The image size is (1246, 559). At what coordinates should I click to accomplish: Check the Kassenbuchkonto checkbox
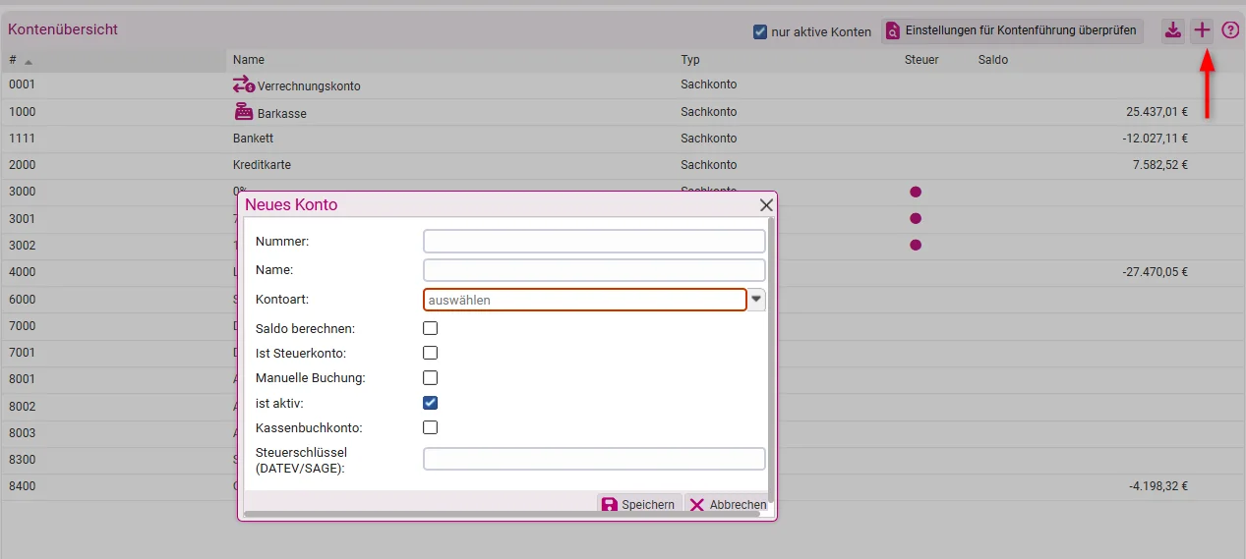click(430, 427)
